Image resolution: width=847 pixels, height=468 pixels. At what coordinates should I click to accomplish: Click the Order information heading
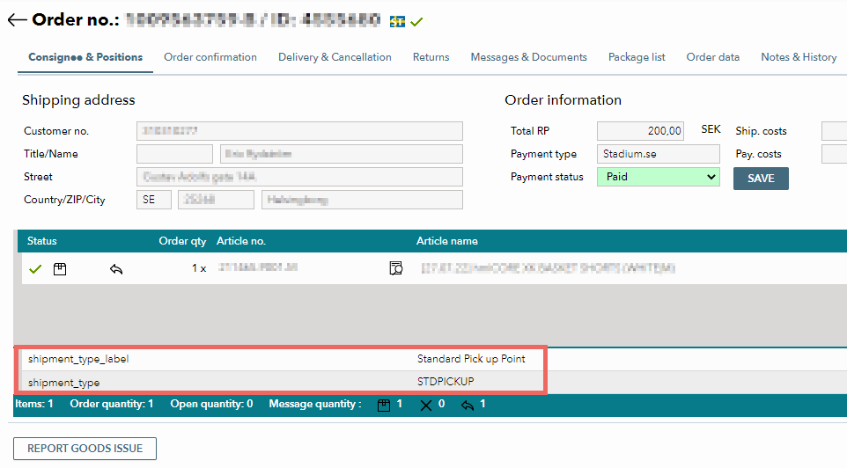click(563, 100)
